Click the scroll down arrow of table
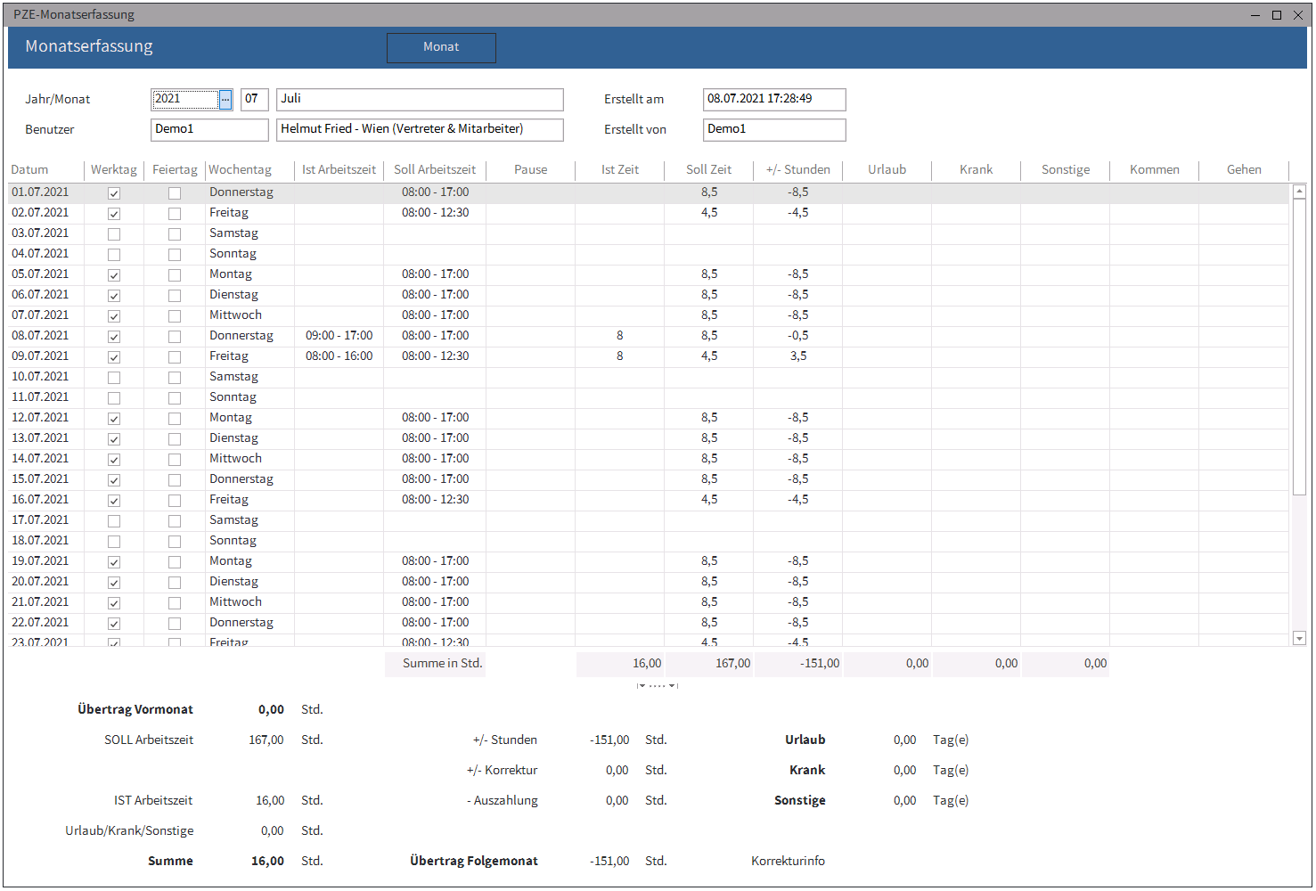The width and height of the screenshot is (1316, 891). pyautogui.click(x=1299, y=638)
